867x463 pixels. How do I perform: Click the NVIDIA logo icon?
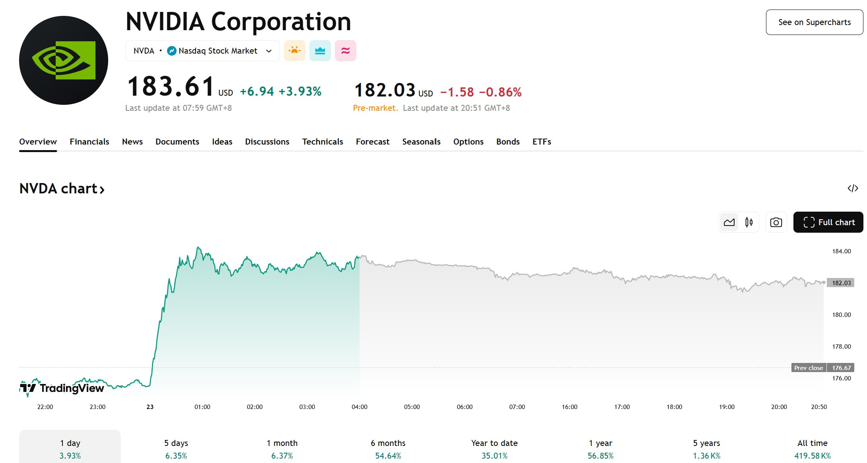(64, 60)
